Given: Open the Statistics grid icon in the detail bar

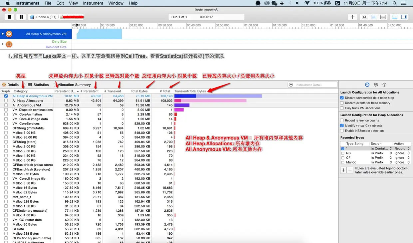Looking at the screenshot, I should tap(30, 85).
